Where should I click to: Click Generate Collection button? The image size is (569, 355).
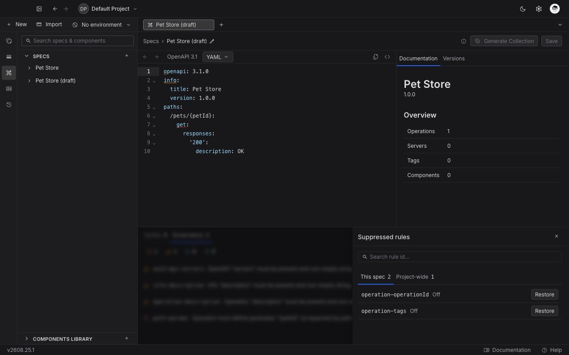[x=504, y=41]
